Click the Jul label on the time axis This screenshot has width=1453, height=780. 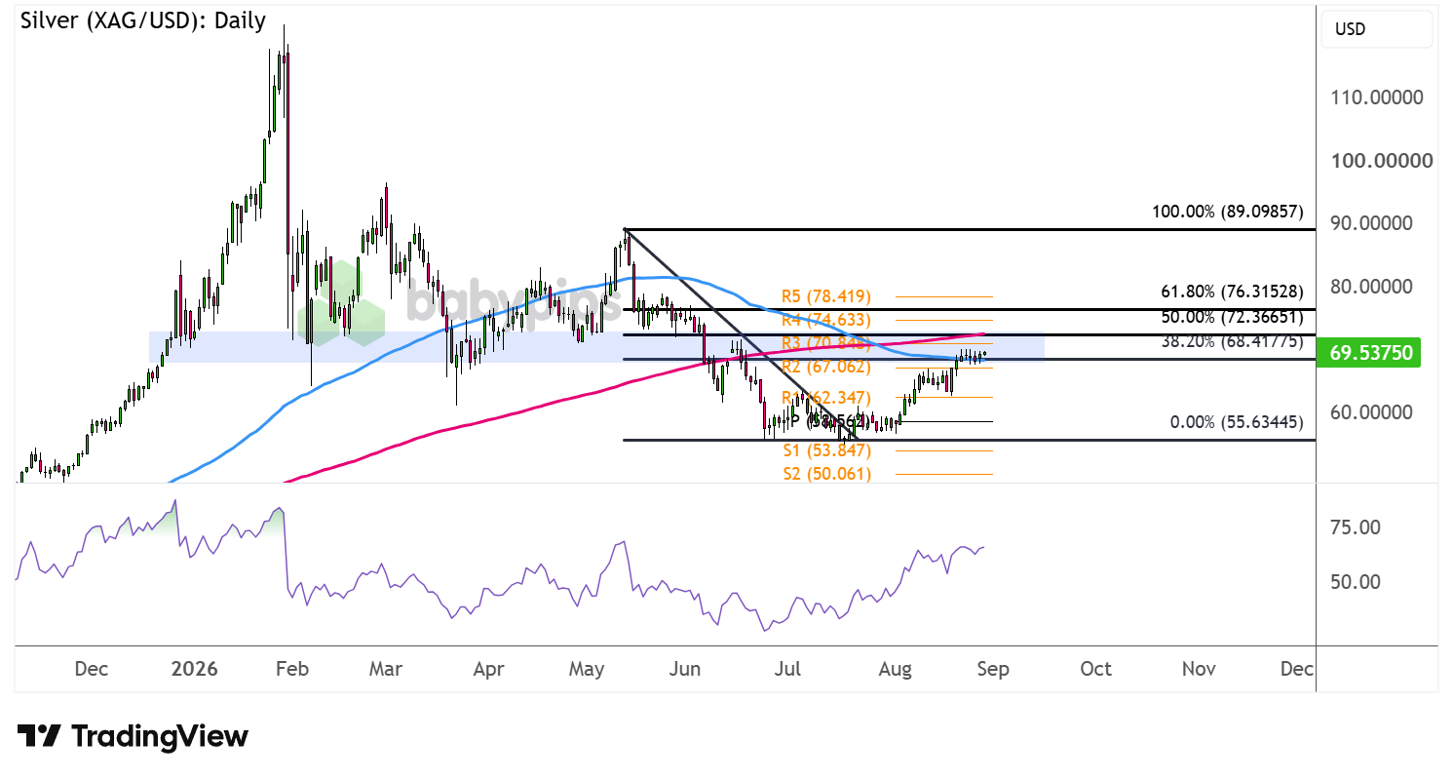[787, 669]
